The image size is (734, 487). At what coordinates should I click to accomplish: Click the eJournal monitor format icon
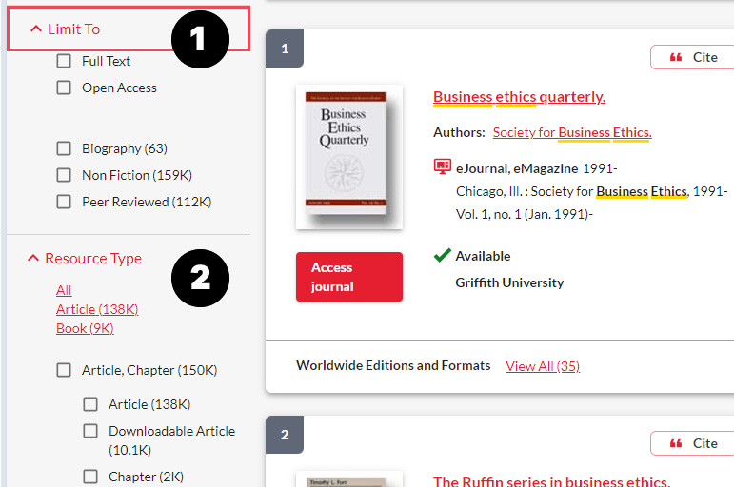pos(443,166)
